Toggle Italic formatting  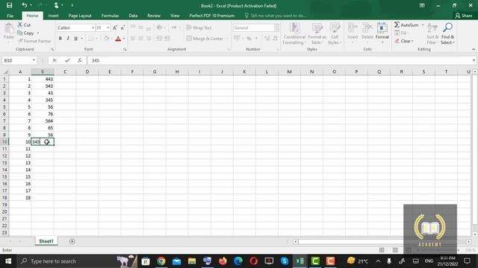point(68,38)
